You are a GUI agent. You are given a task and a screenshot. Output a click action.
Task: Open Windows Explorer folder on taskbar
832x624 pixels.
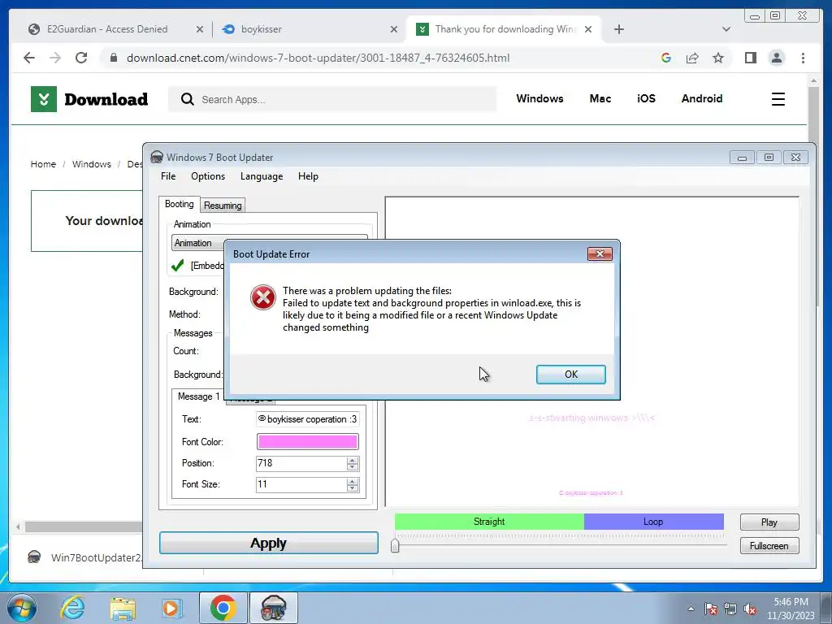click(x=123, y=608)
